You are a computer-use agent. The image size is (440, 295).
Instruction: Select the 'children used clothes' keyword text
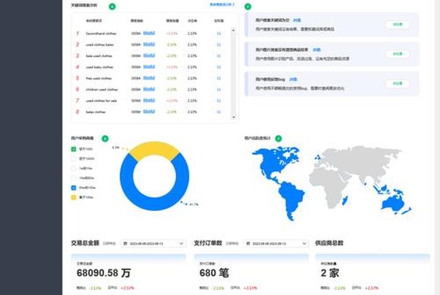(x=102, y=89)
